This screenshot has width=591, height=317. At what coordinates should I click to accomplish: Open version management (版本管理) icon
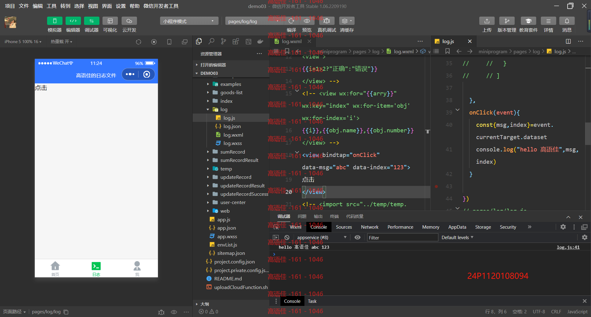(x=507, y=21)
